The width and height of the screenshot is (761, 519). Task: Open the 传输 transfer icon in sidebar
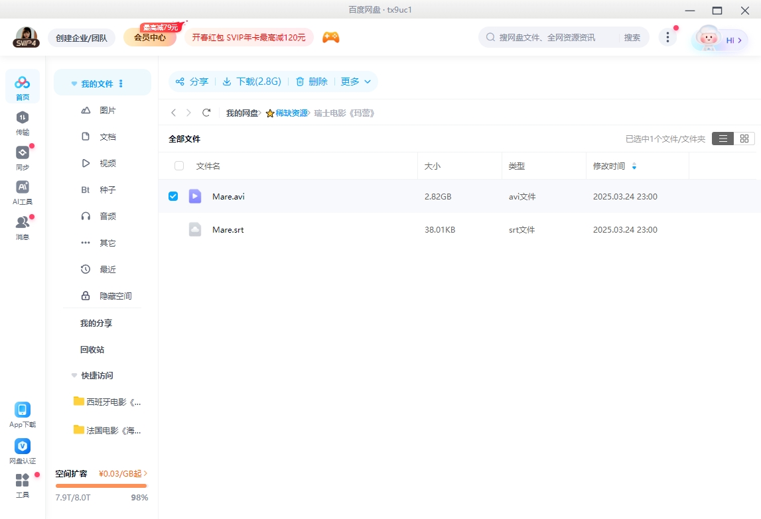click(x=23, y=122)
